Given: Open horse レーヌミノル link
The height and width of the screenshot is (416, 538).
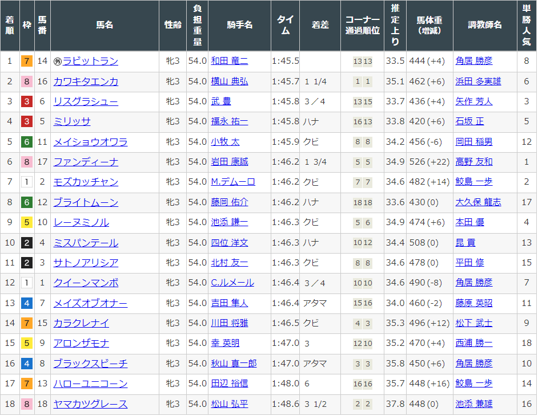Looking at the screenshot, I should click(x=81, y=223).
